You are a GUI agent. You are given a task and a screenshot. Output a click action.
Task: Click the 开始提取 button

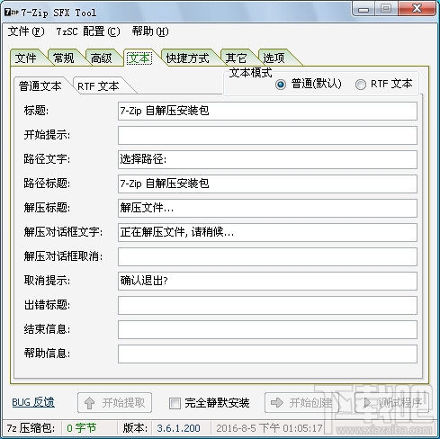114,403
